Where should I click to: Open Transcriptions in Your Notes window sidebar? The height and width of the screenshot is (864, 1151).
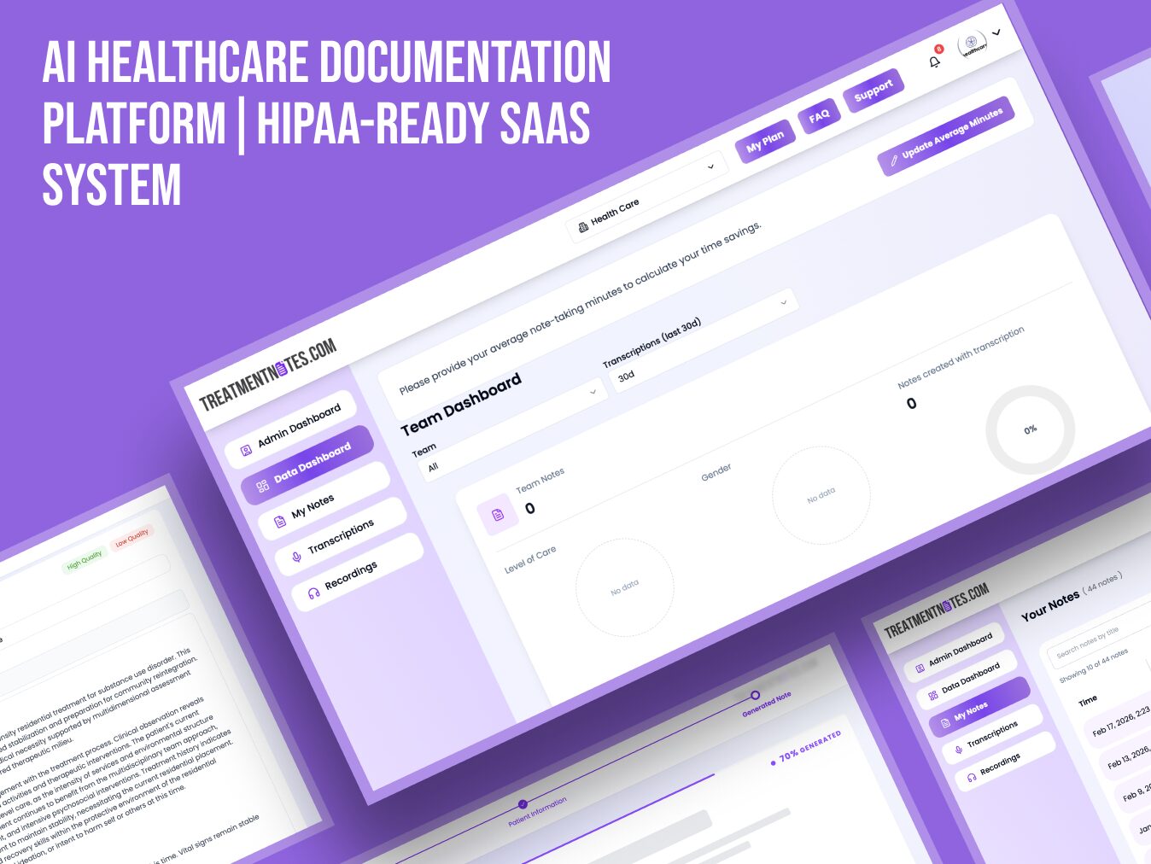pos(992,734)
